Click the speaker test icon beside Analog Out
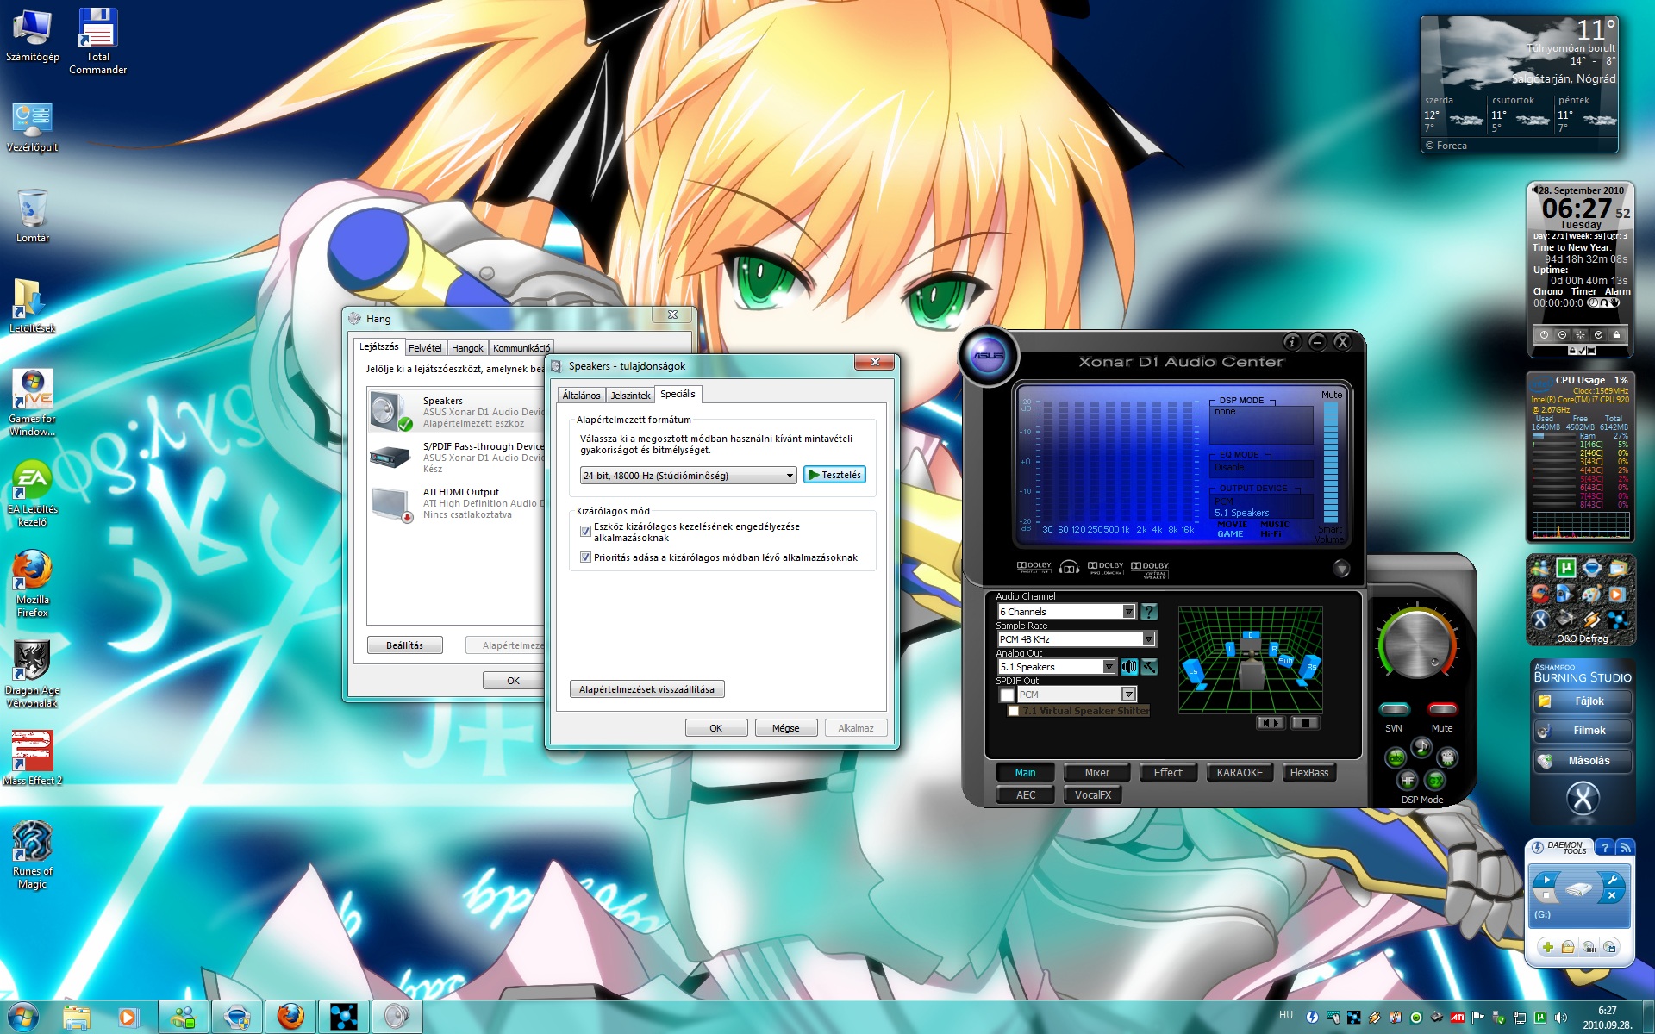This screenshot has width=1655, height=1034. click(x=1129, y=667)
